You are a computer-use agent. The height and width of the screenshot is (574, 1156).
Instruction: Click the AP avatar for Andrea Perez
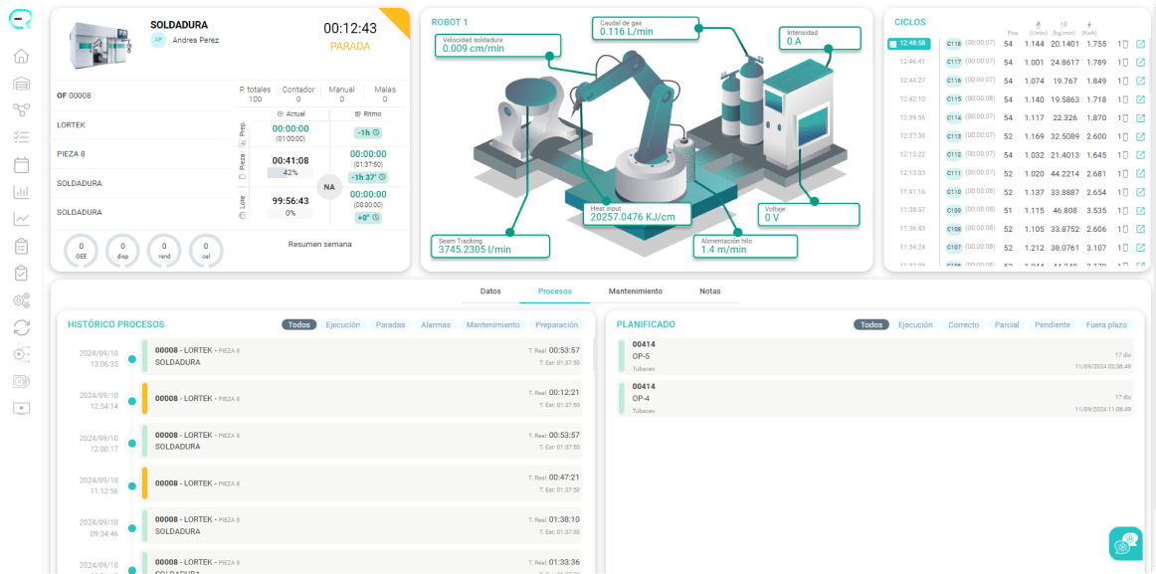pyautogui.click(x=158, y=40)
